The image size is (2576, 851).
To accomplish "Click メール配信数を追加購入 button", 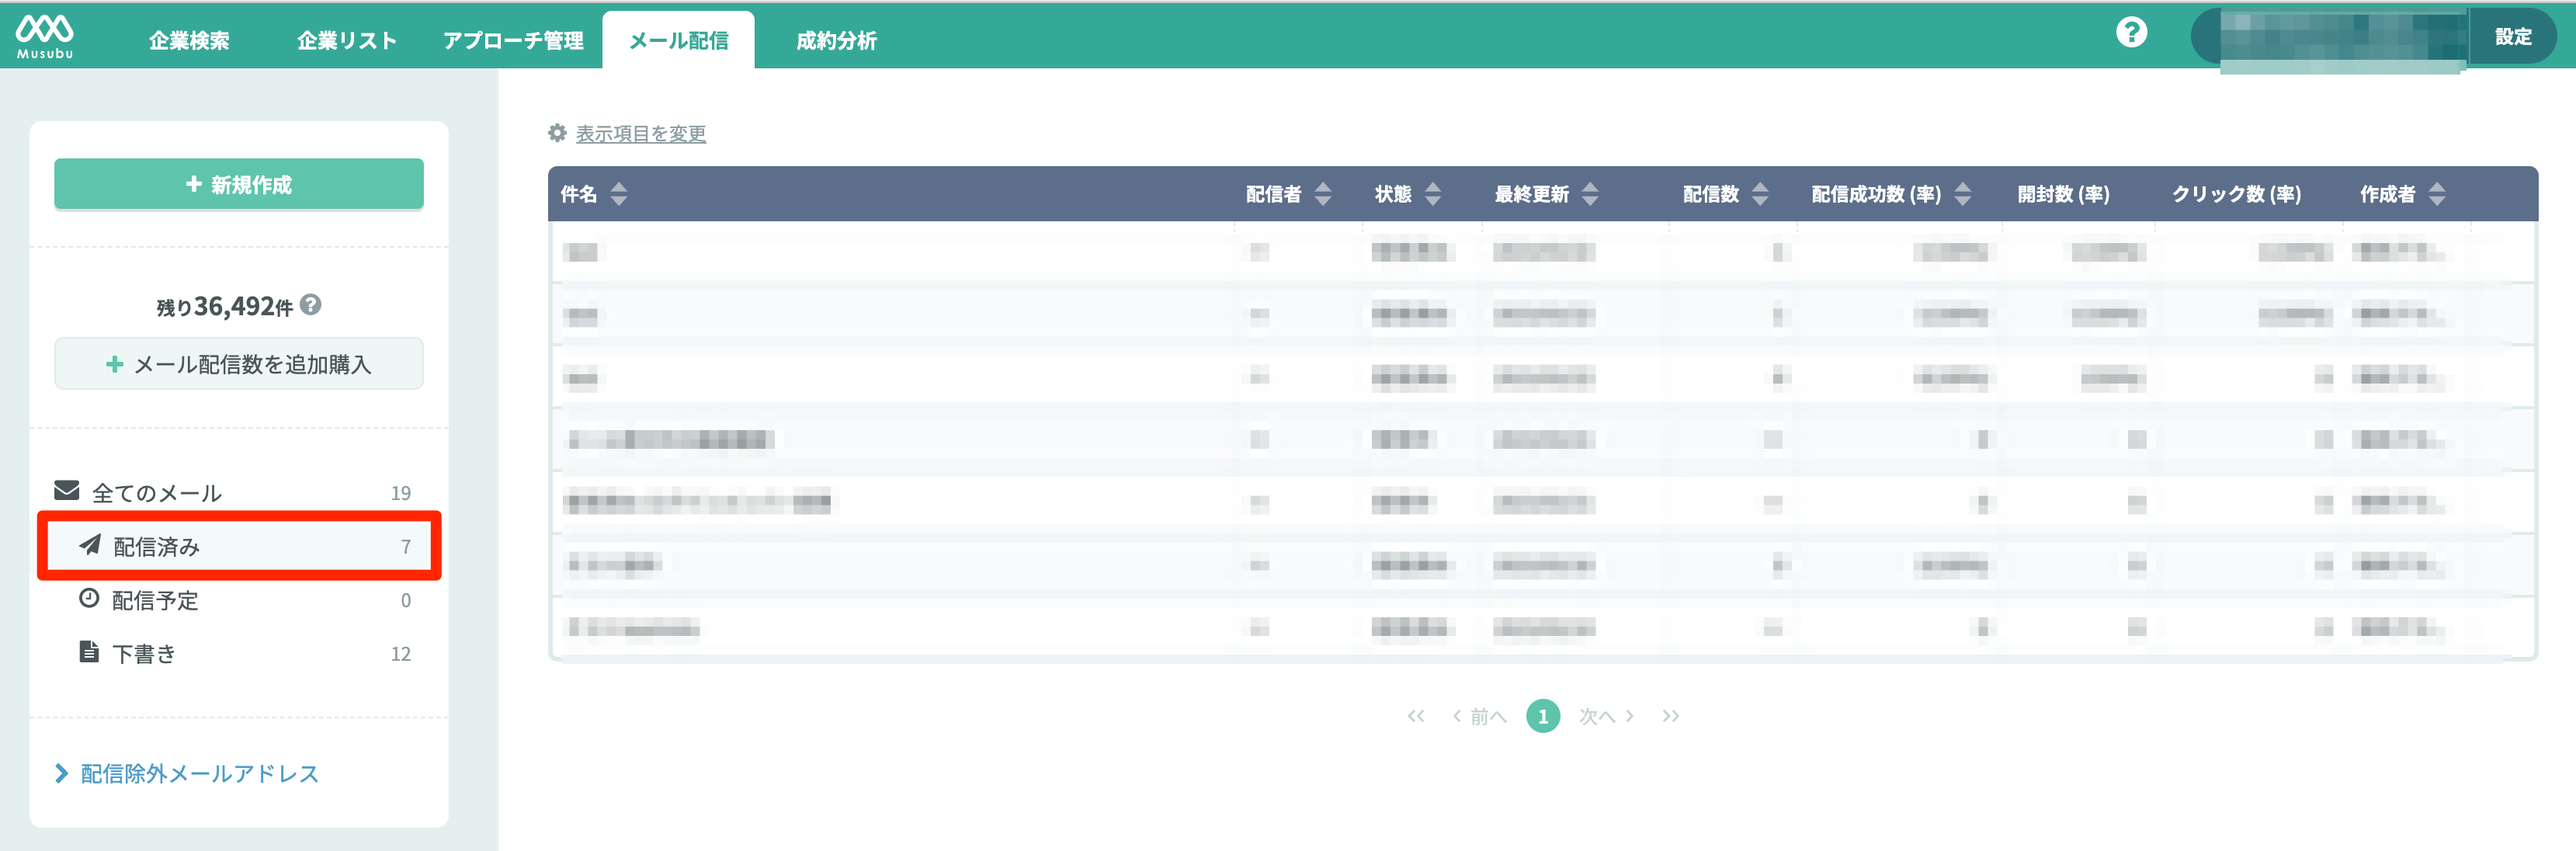I will coord(239,364).
